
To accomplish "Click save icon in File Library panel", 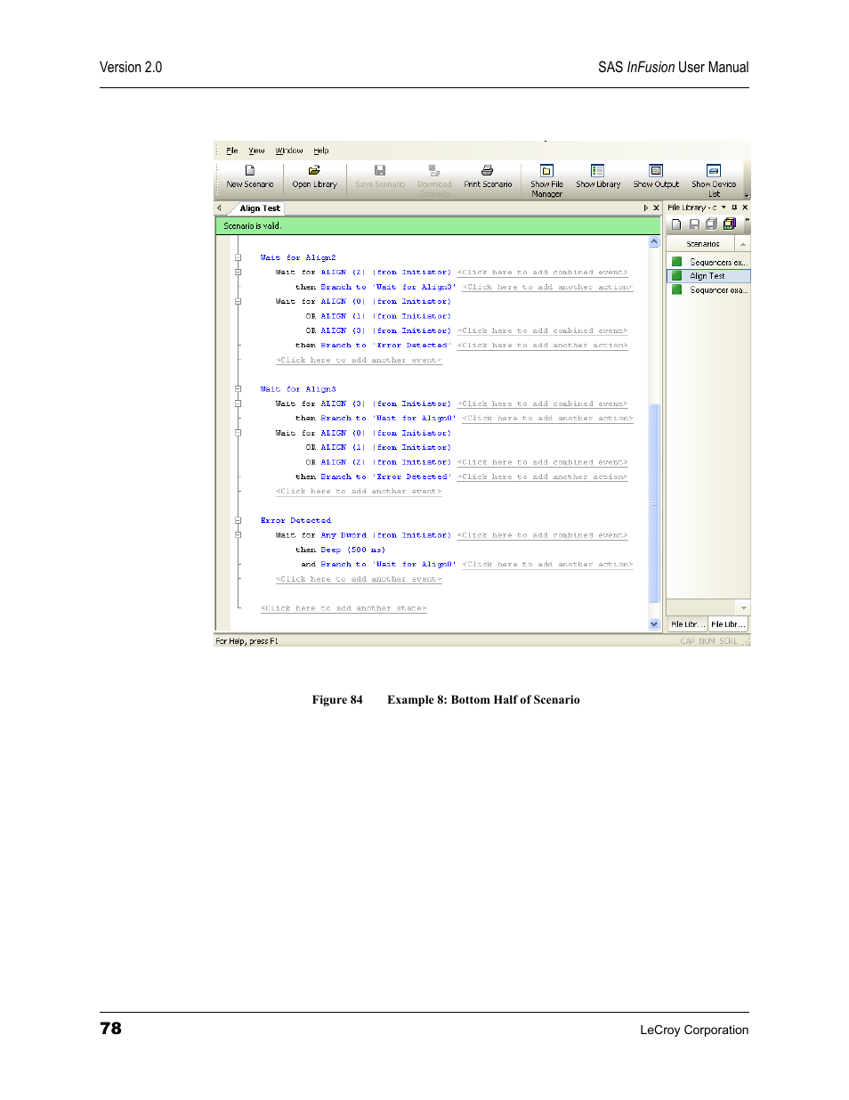I will 694,224.
